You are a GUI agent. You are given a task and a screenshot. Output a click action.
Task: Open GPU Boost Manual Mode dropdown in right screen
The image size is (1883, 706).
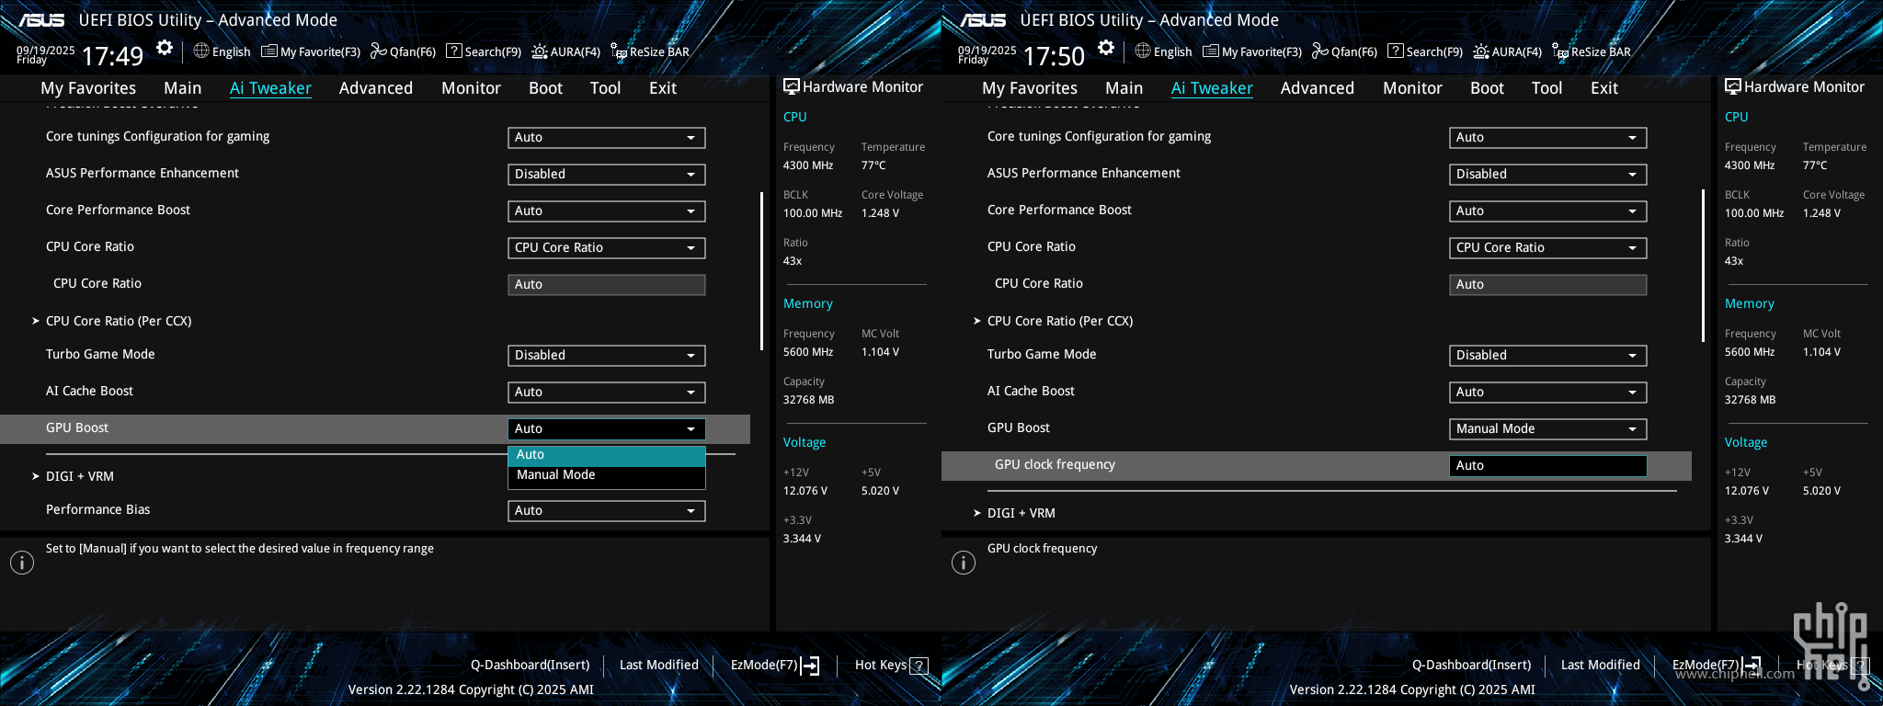pyautogui.click(x=1548, y=429)
